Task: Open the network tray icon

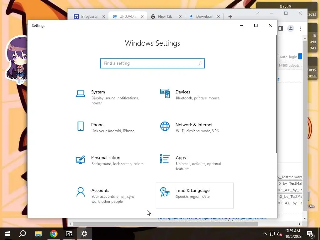Action: (x=272, y=234)
